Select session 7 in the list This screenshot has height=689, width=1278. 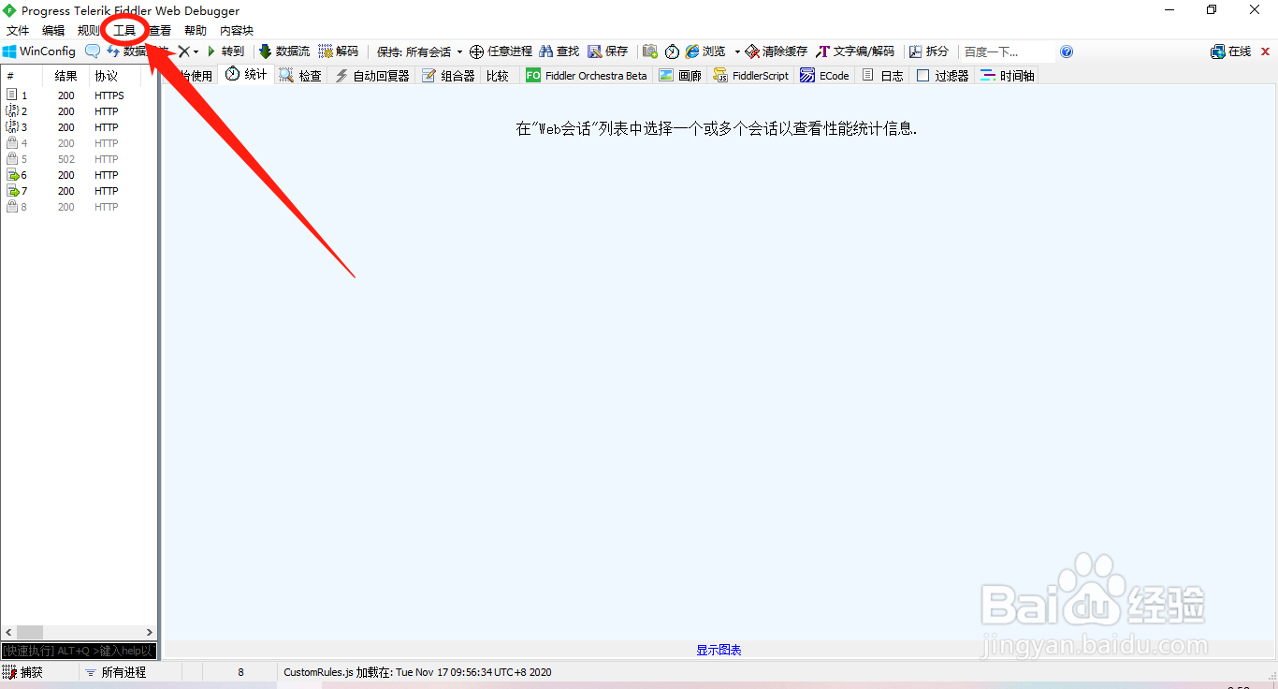80,191
